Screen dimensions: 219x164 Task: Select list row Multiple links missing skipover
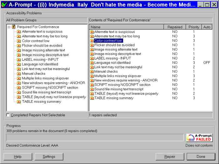pos(118,76)
